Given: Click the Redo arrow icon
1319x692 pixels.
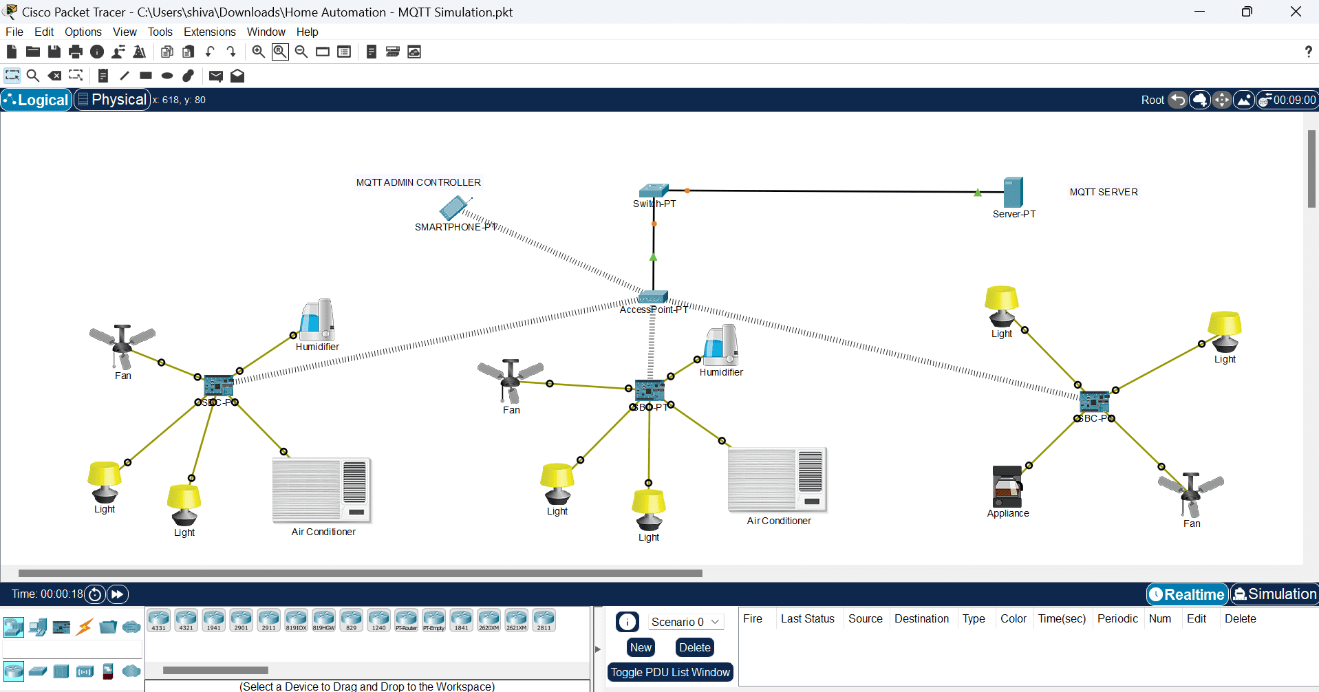Looking at the screenshot, I should 231,52.
